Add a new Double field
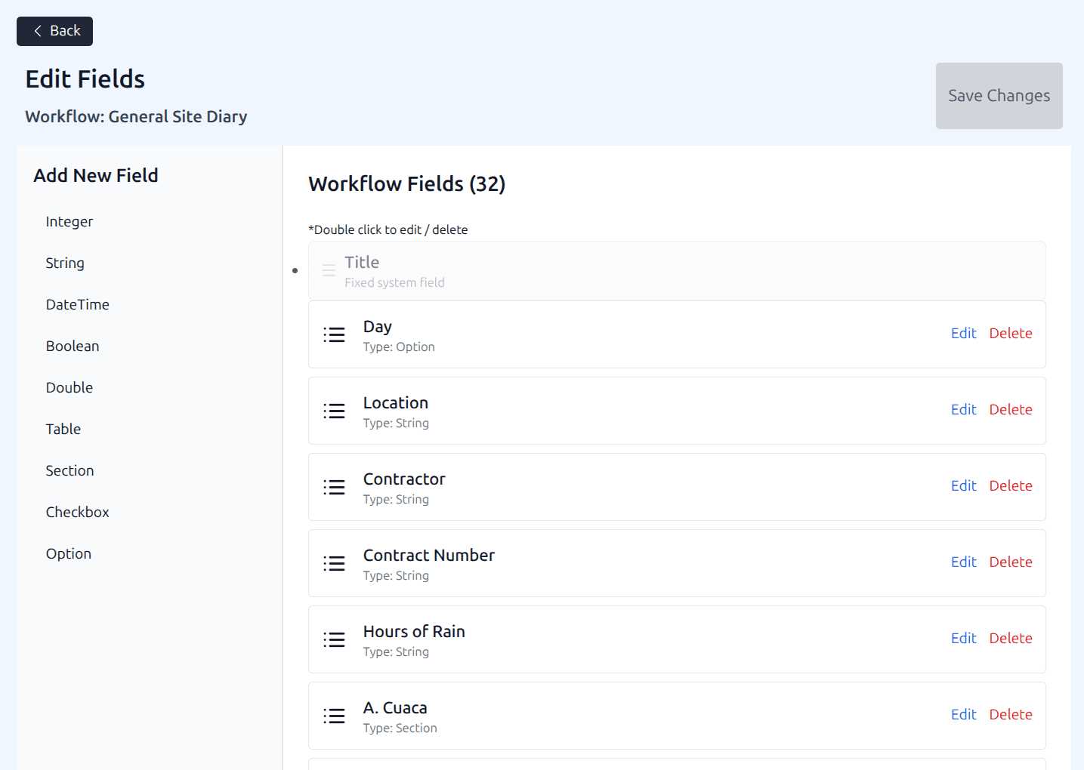 [x=69, y=388]
